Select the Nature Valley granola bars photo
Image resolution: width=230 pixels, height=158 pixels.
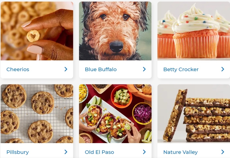click(x=193, y=113)
